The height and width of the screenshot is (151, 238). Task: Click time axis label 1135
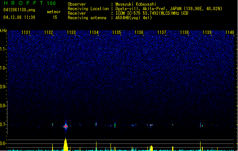[117, 32]
